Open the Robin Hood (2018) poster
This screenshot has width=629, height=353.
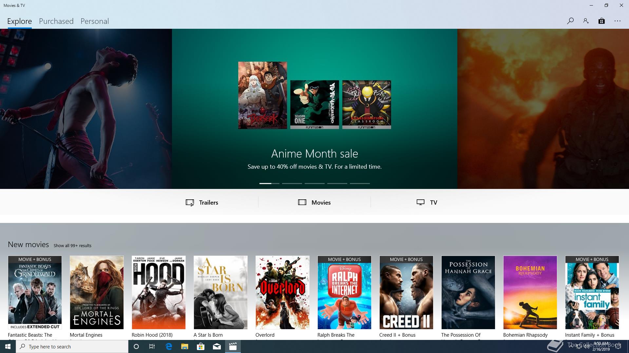point(159,293)
